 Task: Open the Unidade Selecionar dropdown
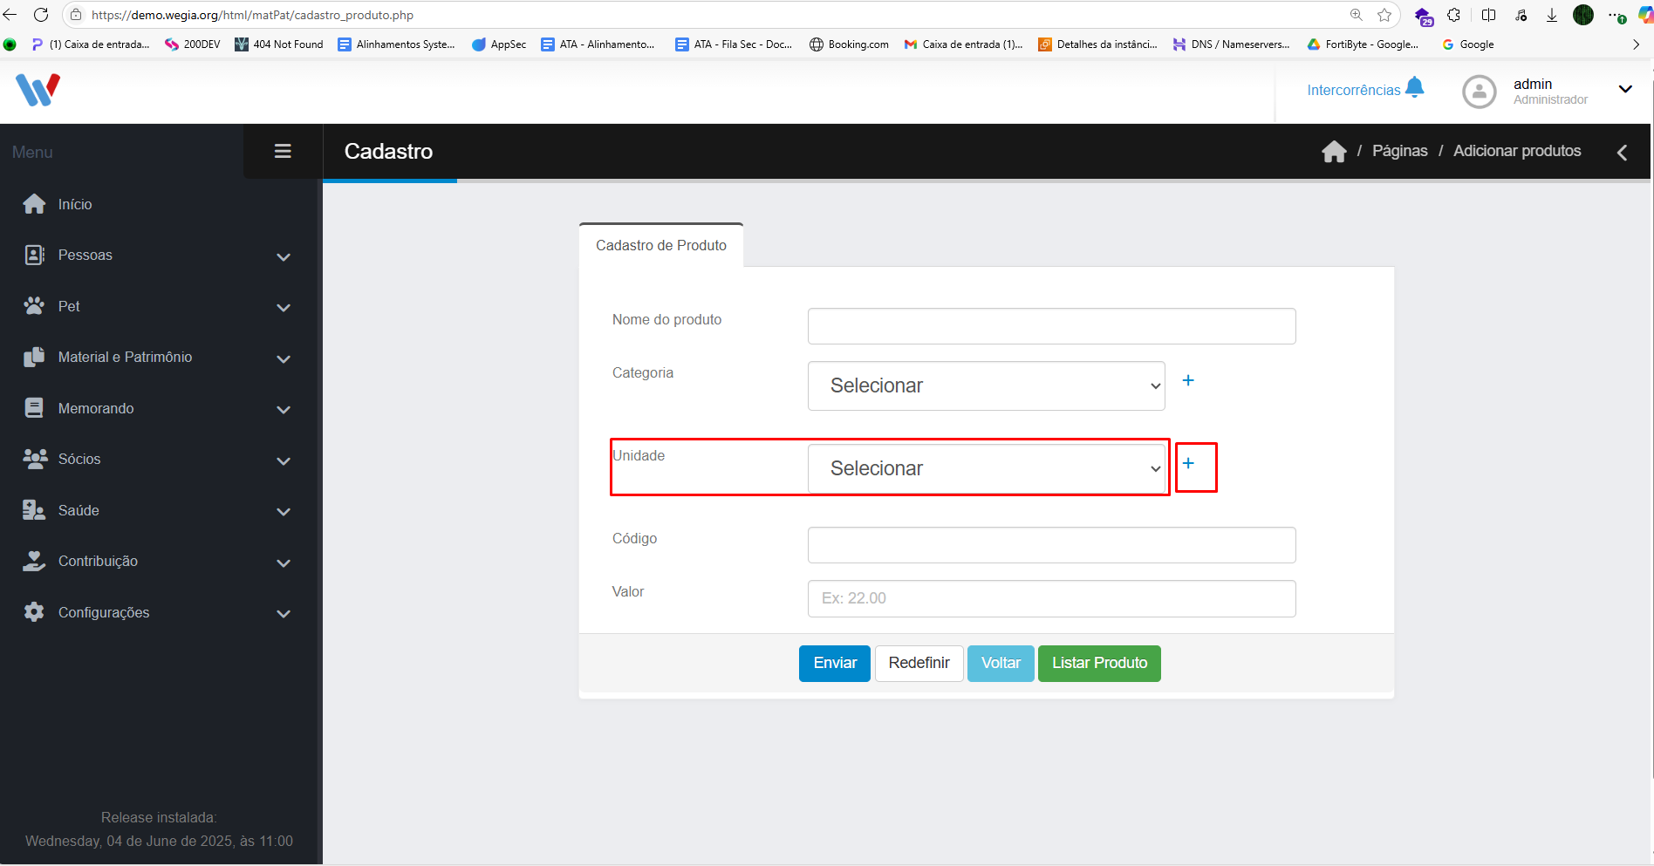(986, 468)
